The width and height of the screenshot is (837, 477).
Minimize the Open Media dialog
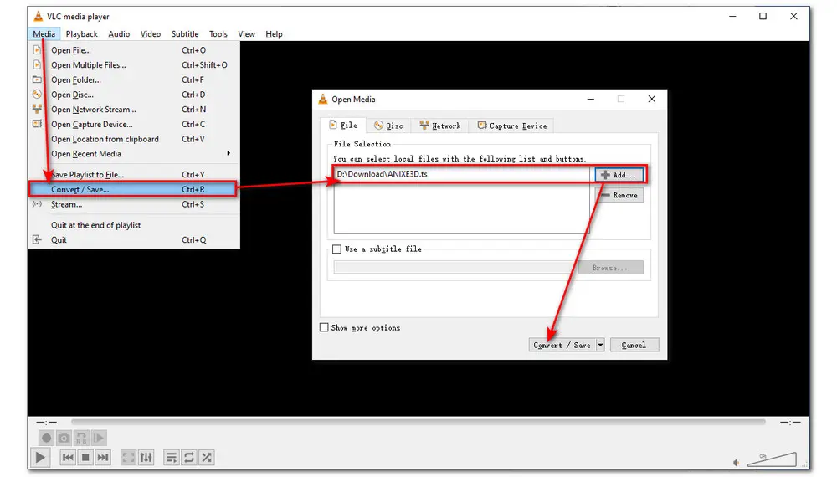click(x=591, y=99)
